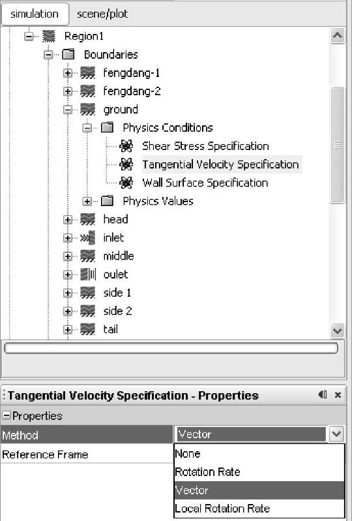Click the ground wall boundary icon
The width and height of the screenshot is (352, 521).
(x=87, y=110)
